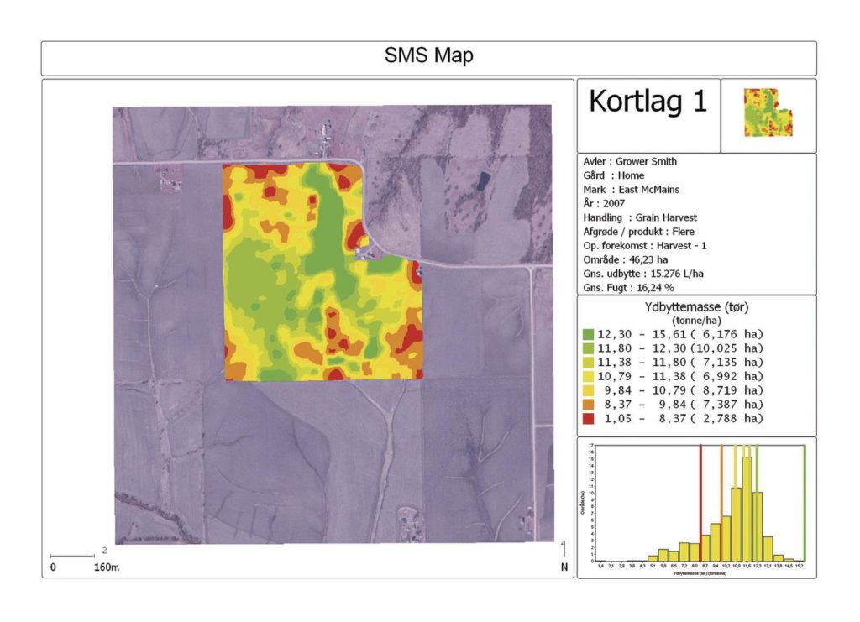Click the dark pond on the aerial map
Screen dimensions: 860x622
coord(482,180)
